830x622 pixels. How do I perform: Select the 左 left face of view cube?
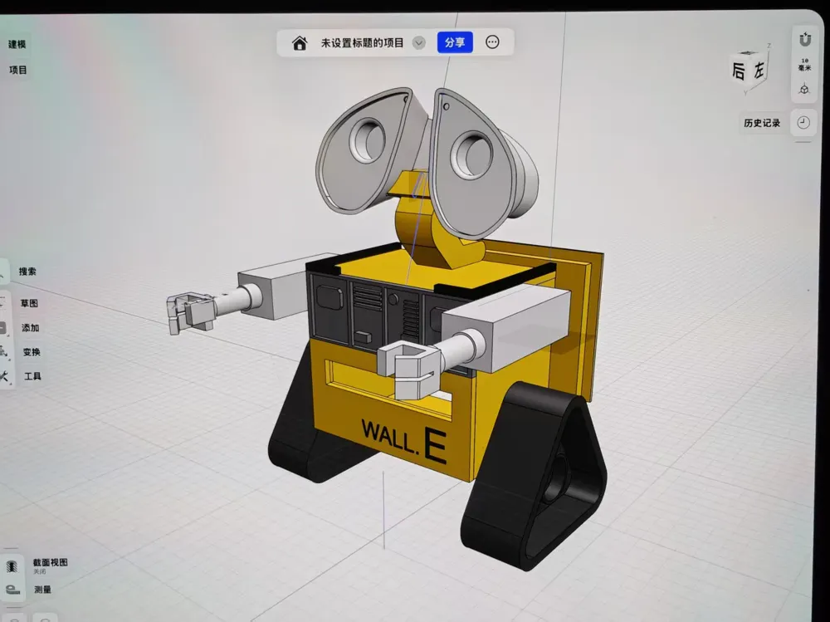(759, 69)
